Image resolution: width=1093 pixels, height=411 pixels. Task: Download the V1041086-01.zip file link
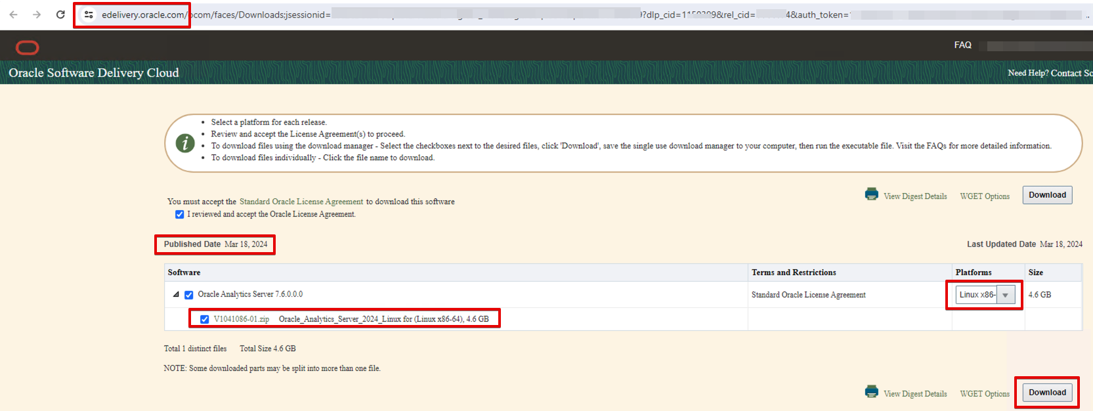[241, 319]
